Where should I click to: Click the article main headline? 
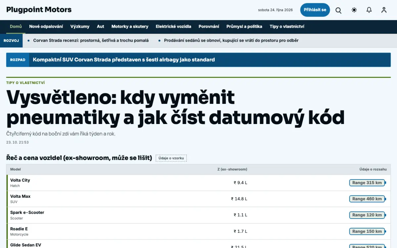coord(175,107)
